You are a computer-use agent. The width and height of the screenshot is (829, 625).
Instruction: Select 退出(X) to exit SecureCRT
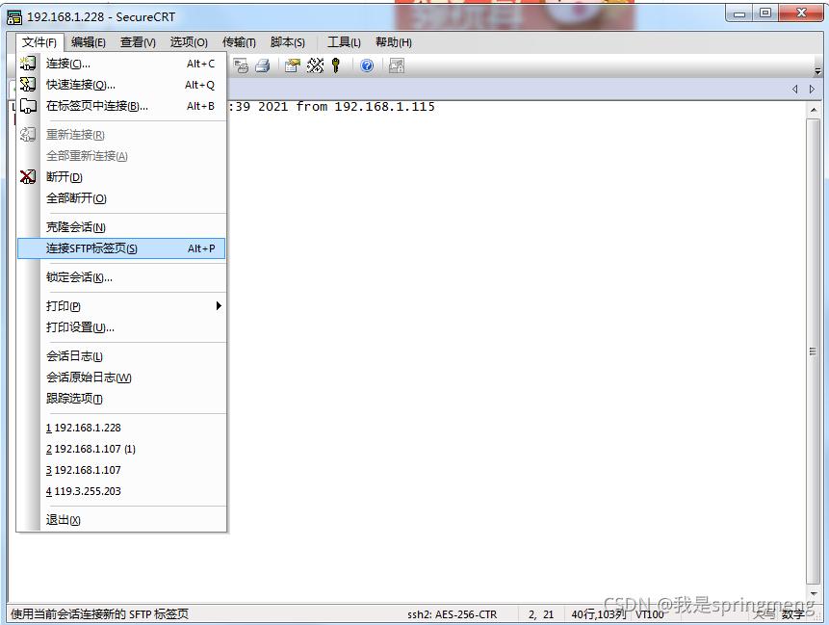click(121, 520)
